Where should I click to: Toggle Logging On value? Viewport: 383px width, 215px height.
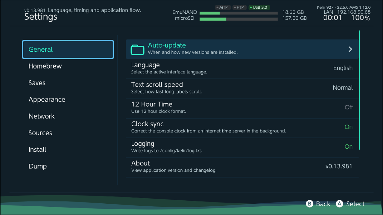click(349, 147)
